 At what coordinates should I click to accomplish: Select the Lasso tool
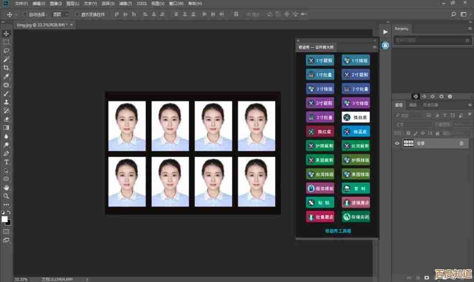click(6, 51)
